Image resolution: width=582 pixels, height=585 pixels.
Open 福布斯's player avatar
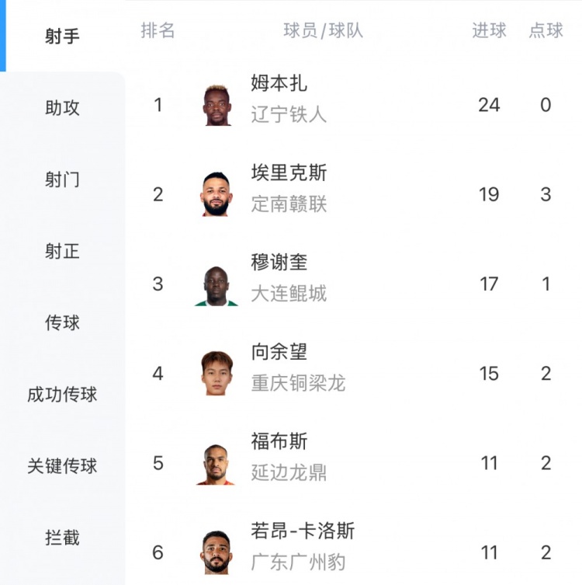217,464
